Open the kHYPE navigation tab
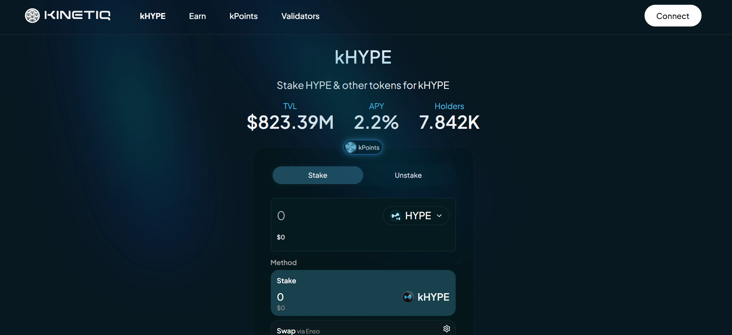The height and width of the screenshot is (335, 732). (153, 16)
